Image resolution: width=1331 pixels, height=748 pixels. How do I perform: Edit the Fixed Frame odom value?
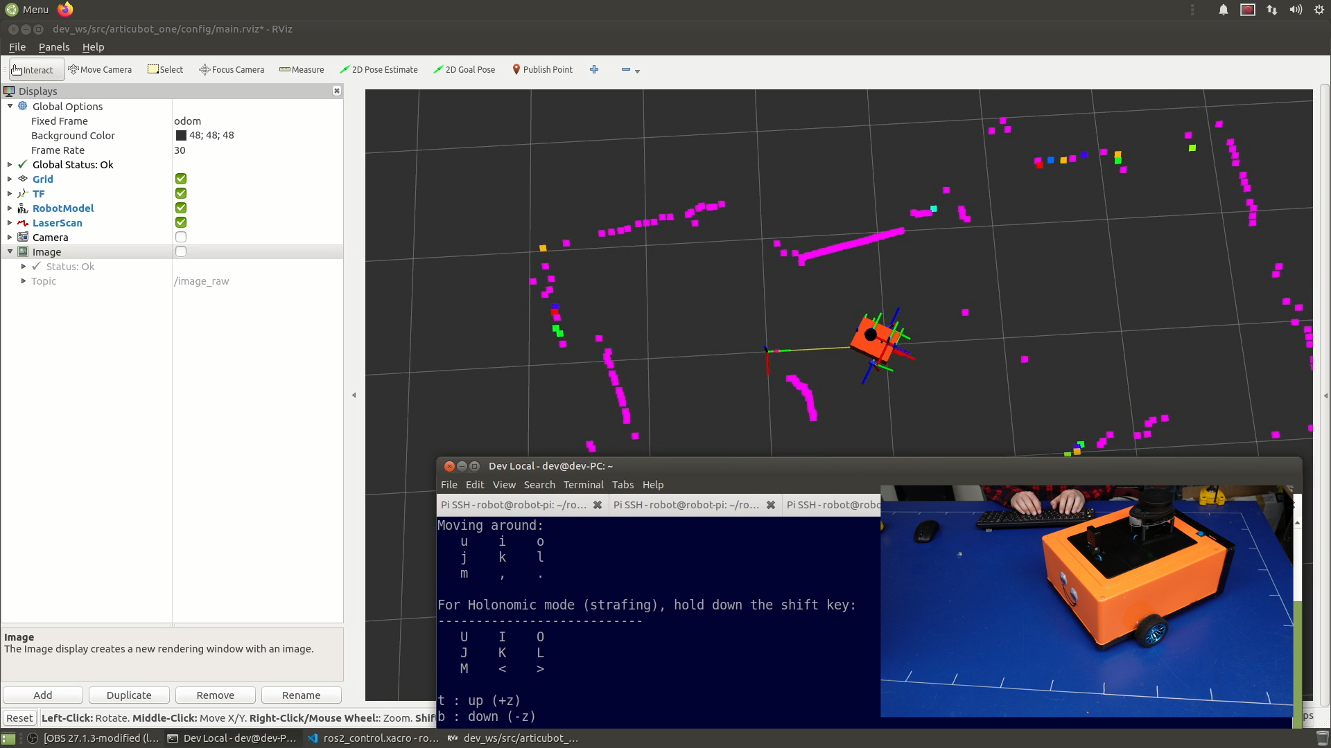258,121
